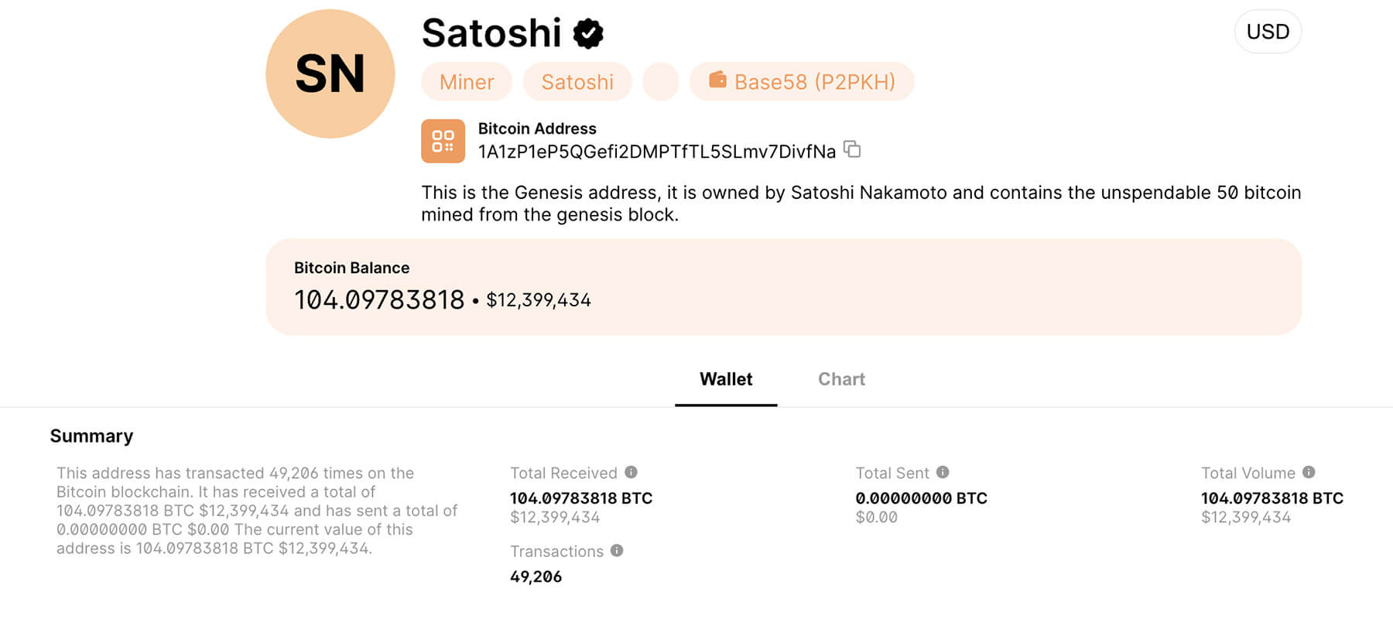Switch to the Chart tab
The image size is (1393, 619).
click(841, 379)
